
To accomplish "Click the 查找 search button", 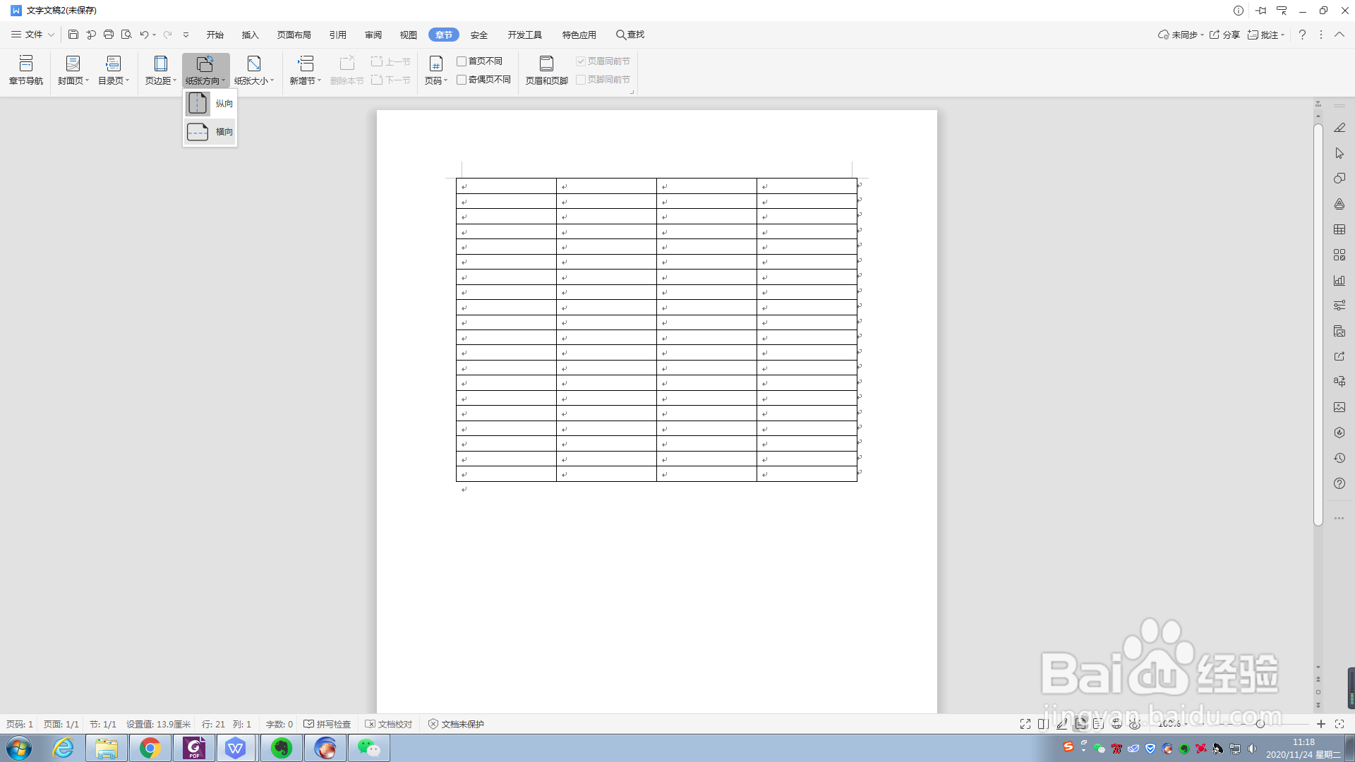I will click(x=630, y=35).
